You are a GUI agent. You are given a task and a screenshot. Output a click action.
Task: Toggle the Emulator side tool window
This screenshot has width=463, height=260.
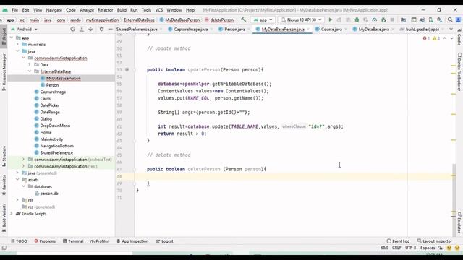tap(459, 222)
